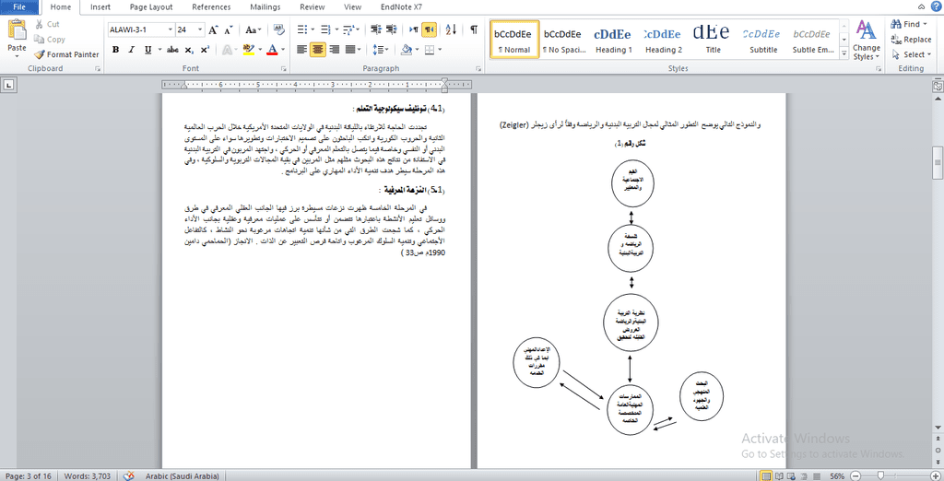944x481 pixels.
Task: Toggle Underline formatting
Action: [147, 50]
